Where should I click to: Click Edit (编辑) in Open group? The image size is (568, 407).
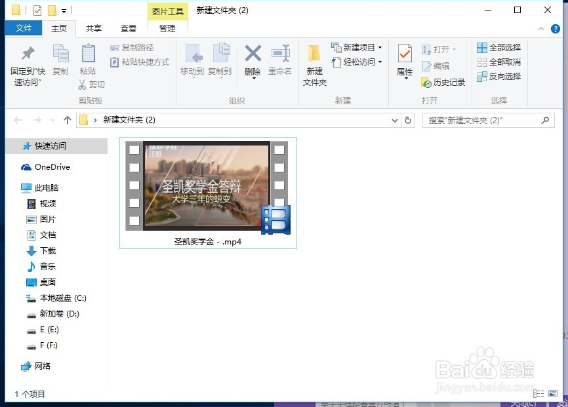click(x=436, y=66)
